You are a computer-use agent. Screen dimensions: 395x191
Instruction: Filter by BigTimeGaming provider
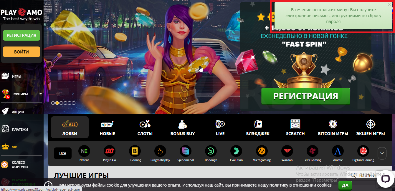pyautogui.click(x=363, y=154)
